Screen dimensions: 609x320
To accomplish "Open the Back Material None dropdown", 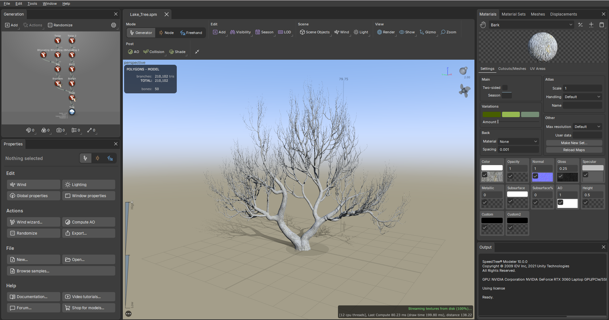I will click(518, 142).
